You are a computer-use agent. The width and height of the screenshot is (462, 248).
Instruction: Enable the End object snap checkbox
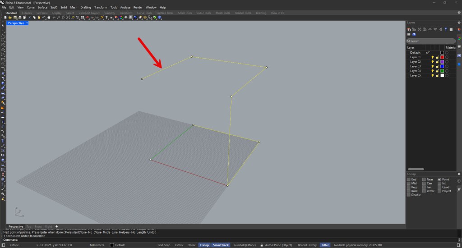(x=409, y=179)
